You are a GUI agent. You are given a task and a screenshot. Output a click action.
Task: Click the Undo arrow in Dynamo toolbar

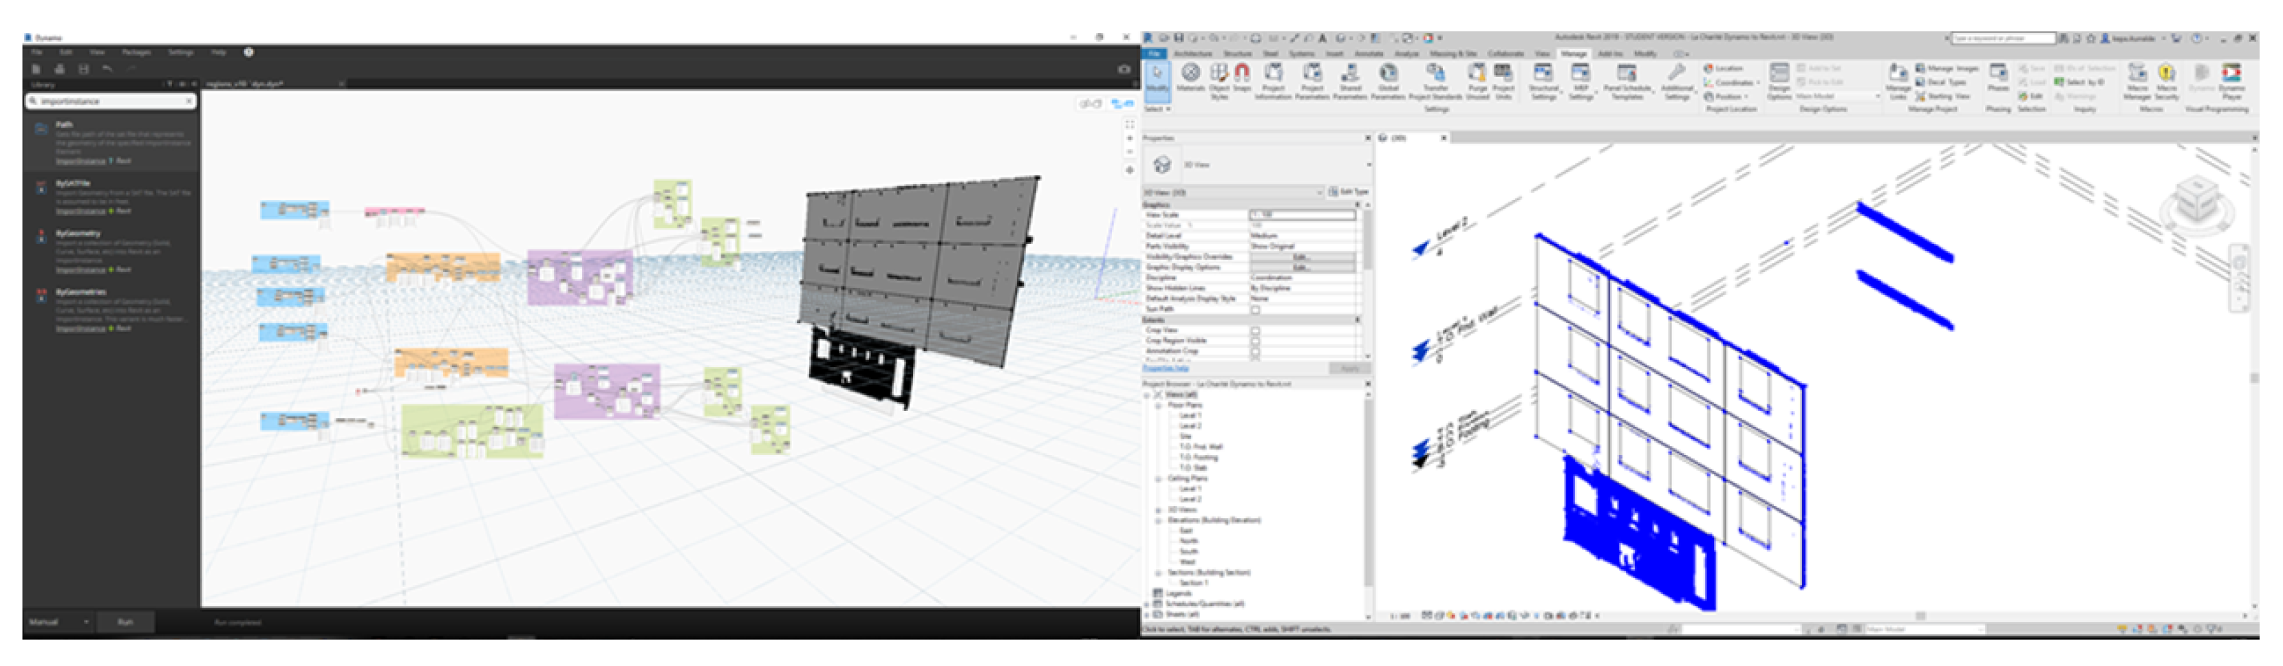[x=107, y=69]
